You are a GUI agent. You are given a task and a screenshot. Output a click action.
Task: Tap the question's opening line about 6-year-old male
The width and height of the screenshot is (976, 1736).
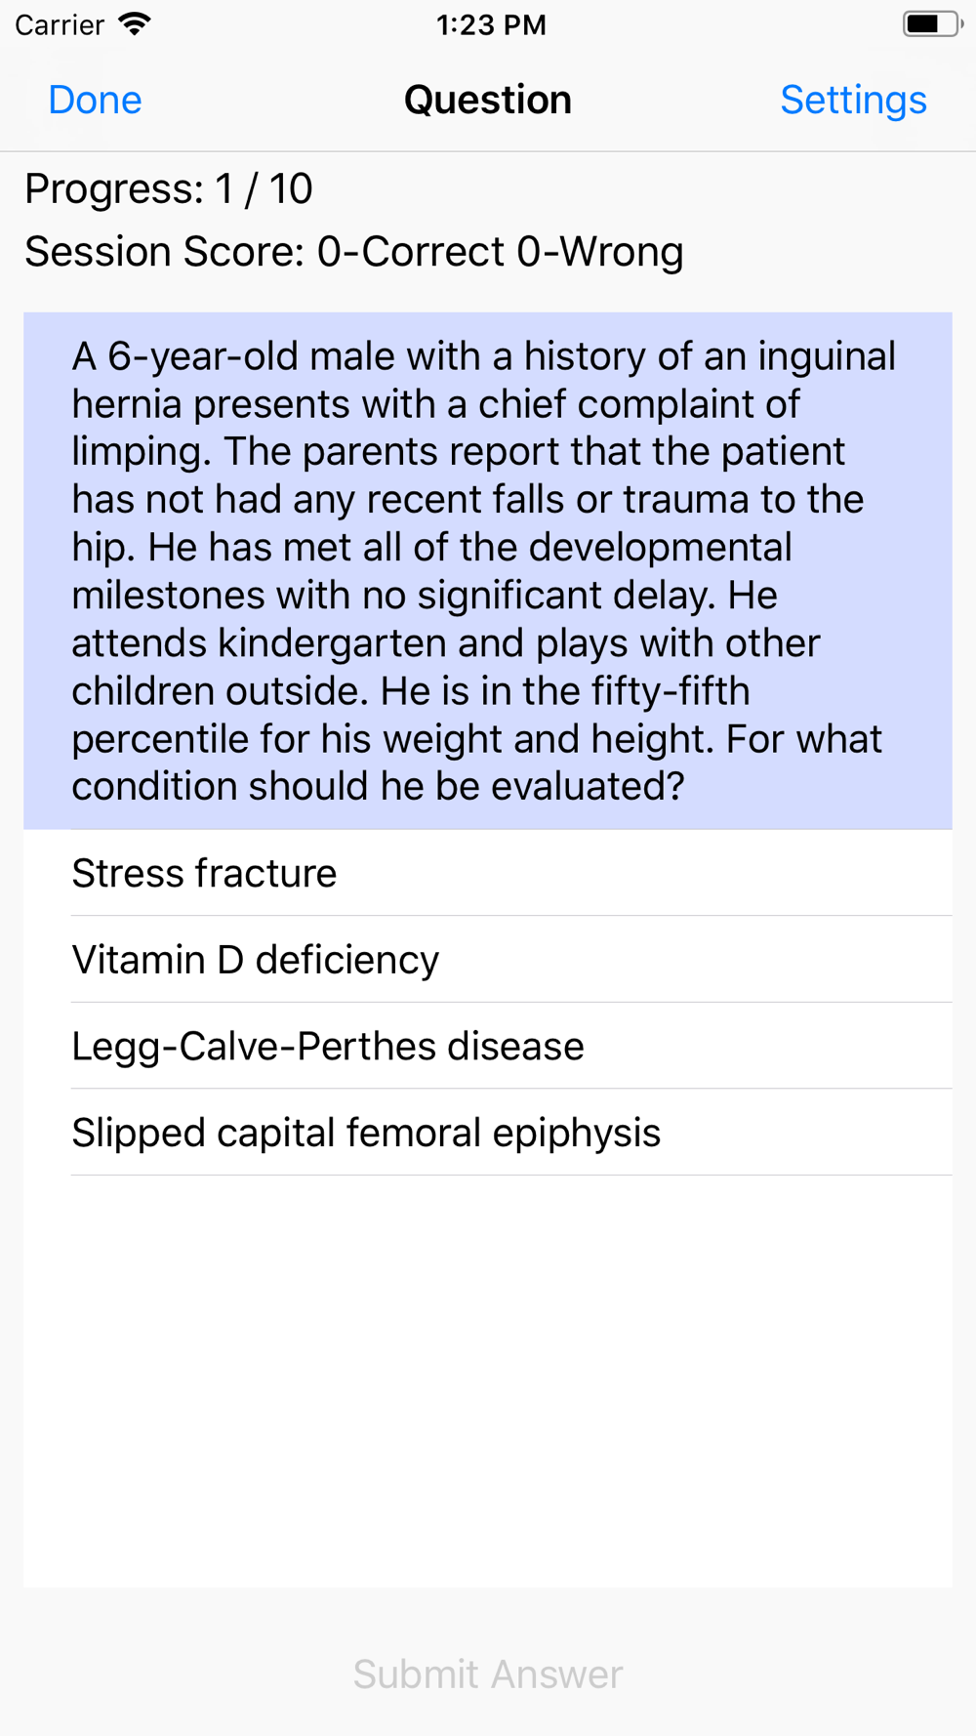(483, 356)
